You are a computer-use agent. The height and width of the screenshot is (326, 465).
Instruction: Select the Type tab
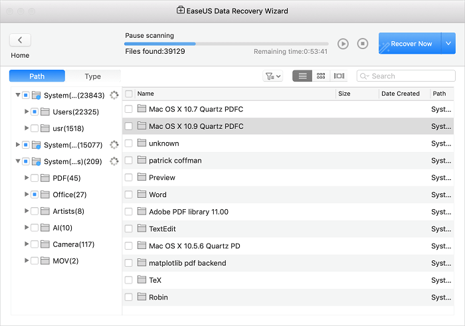coord(93,76)
